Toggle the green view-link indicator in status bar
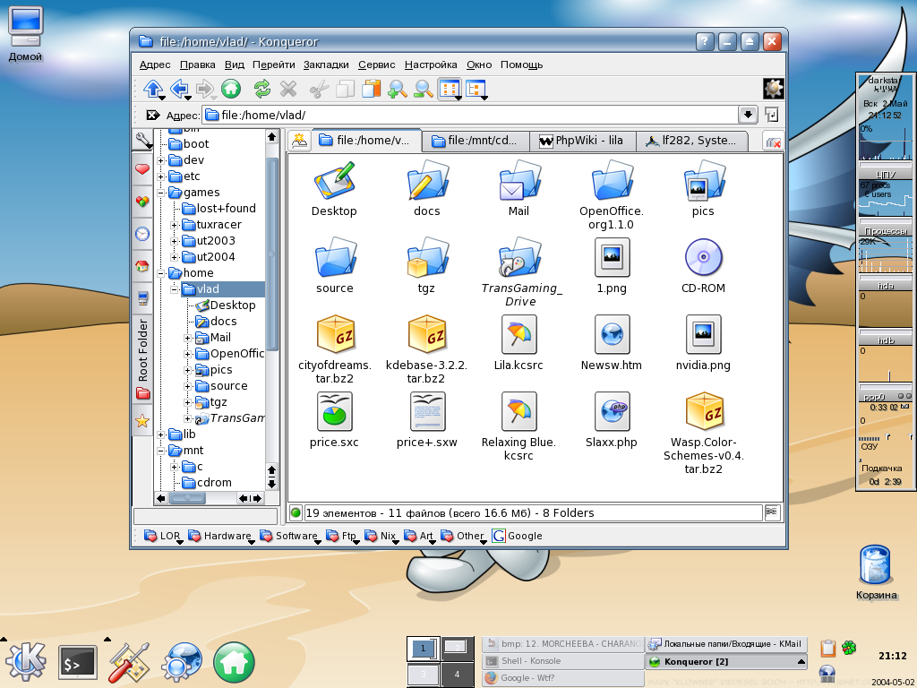This screenshot has width=917, height=688. tap(296, 513)
